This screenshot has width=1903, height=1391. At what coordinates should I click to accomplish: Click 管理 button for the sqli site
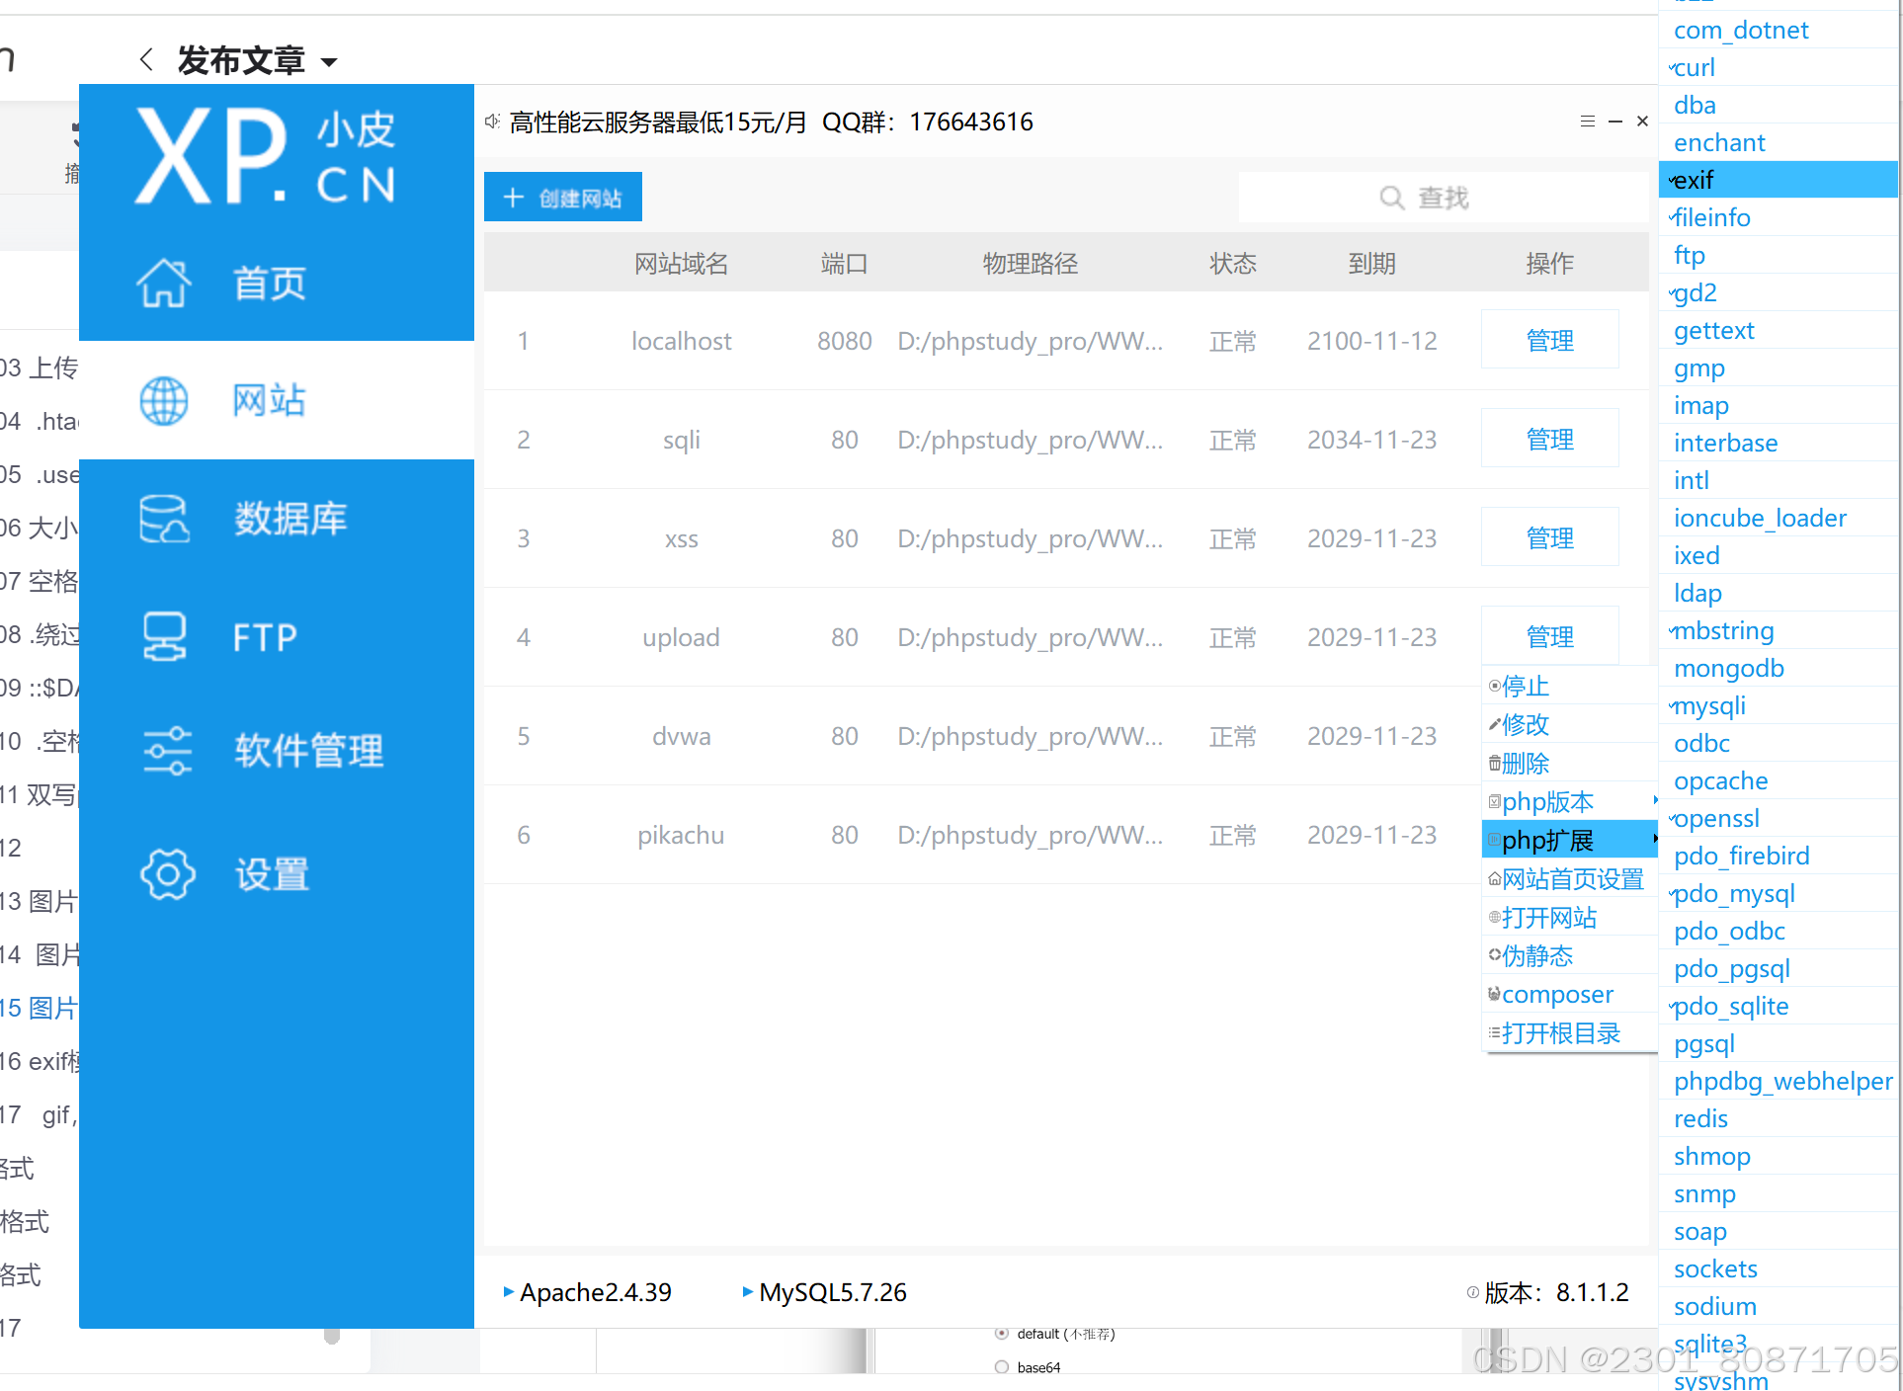[1548, 440]
